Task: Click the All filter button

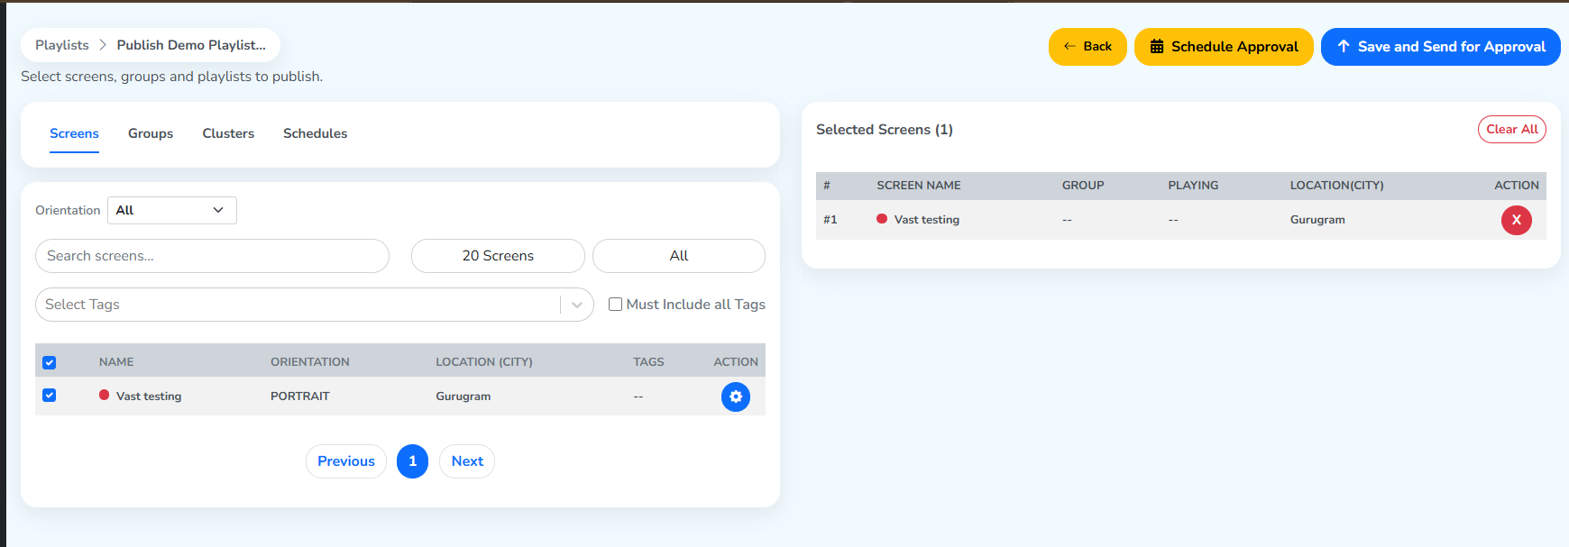Action: tap(679, 256)
